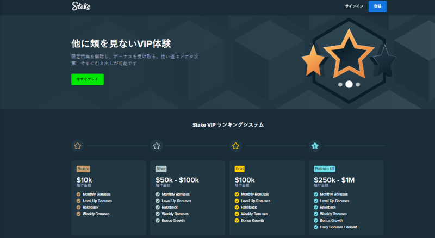Click the Silver badge label
The width and height of the screenshot is (435, 238).
coord(161,168)
